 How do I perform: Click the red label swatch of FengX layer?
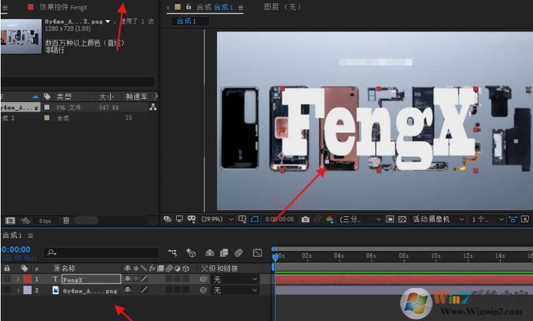coord(28,279)
